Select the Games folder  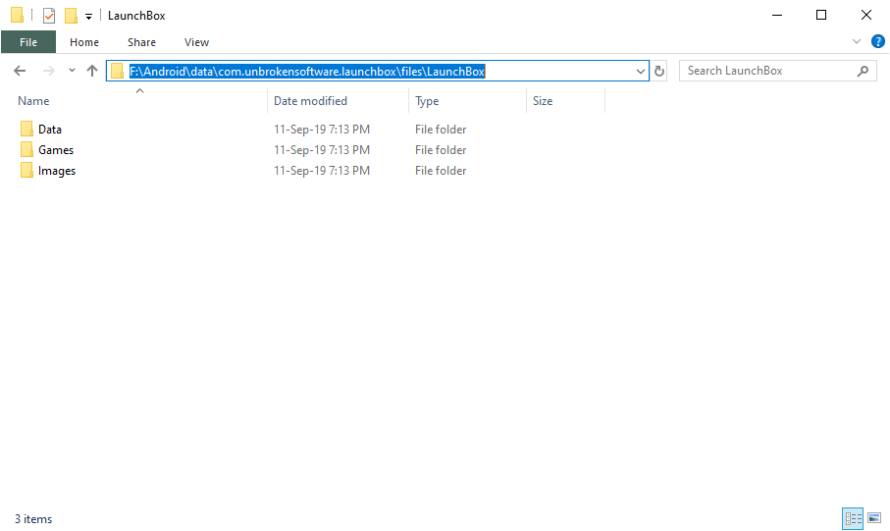tap(56, 150)
